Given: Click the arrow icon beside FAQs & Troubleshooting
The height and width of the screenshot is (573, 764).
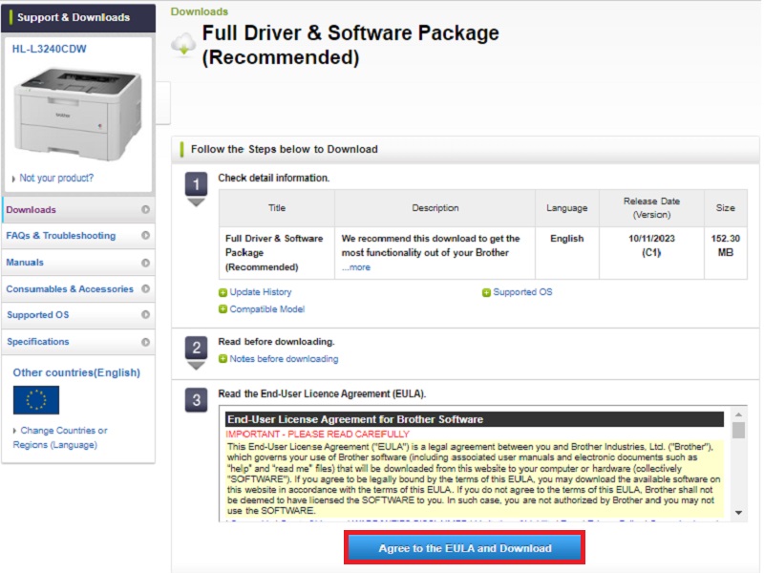Looking at the screenshot, I should (x=145, y=236).
